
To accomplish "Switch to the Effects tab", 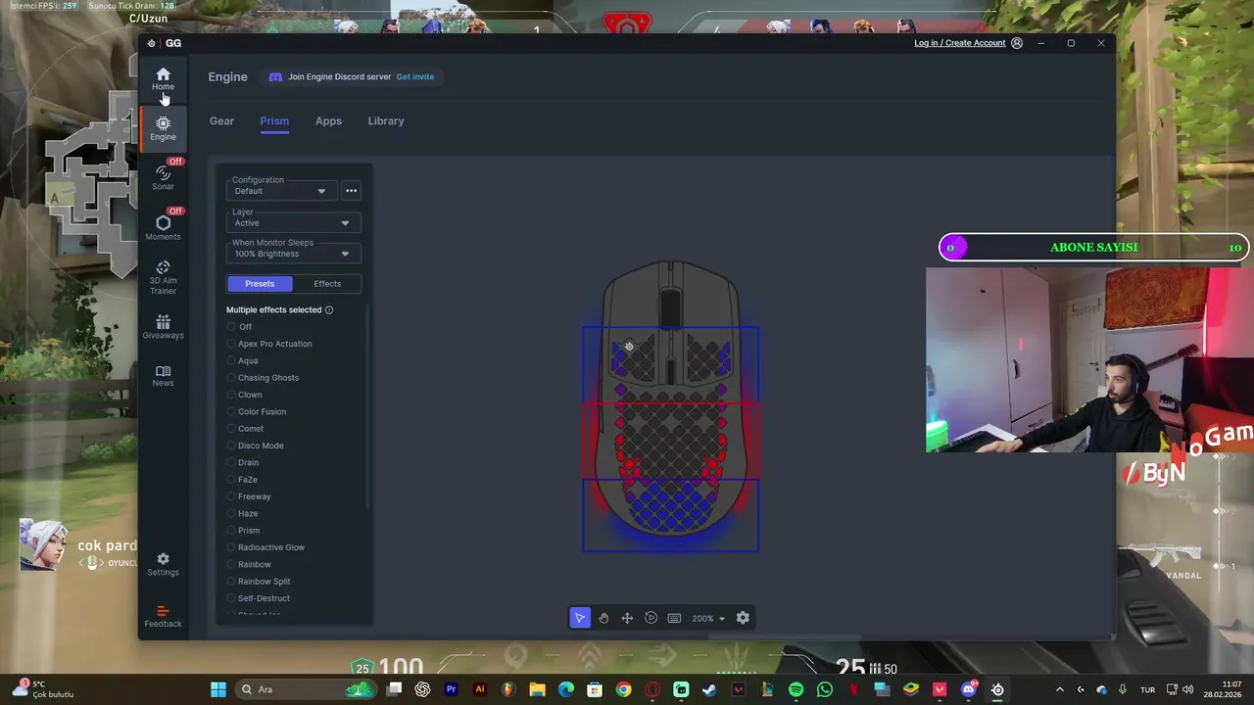I will pos(327,284).
